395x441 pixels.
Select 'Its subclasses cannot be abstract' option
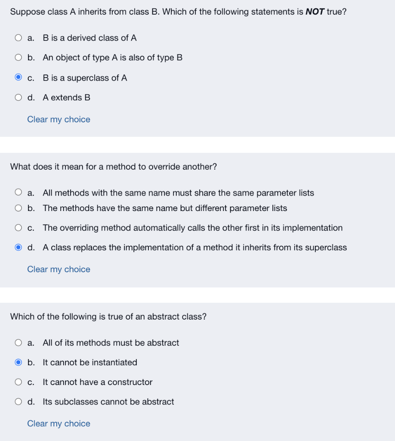(x=18, y=401)
